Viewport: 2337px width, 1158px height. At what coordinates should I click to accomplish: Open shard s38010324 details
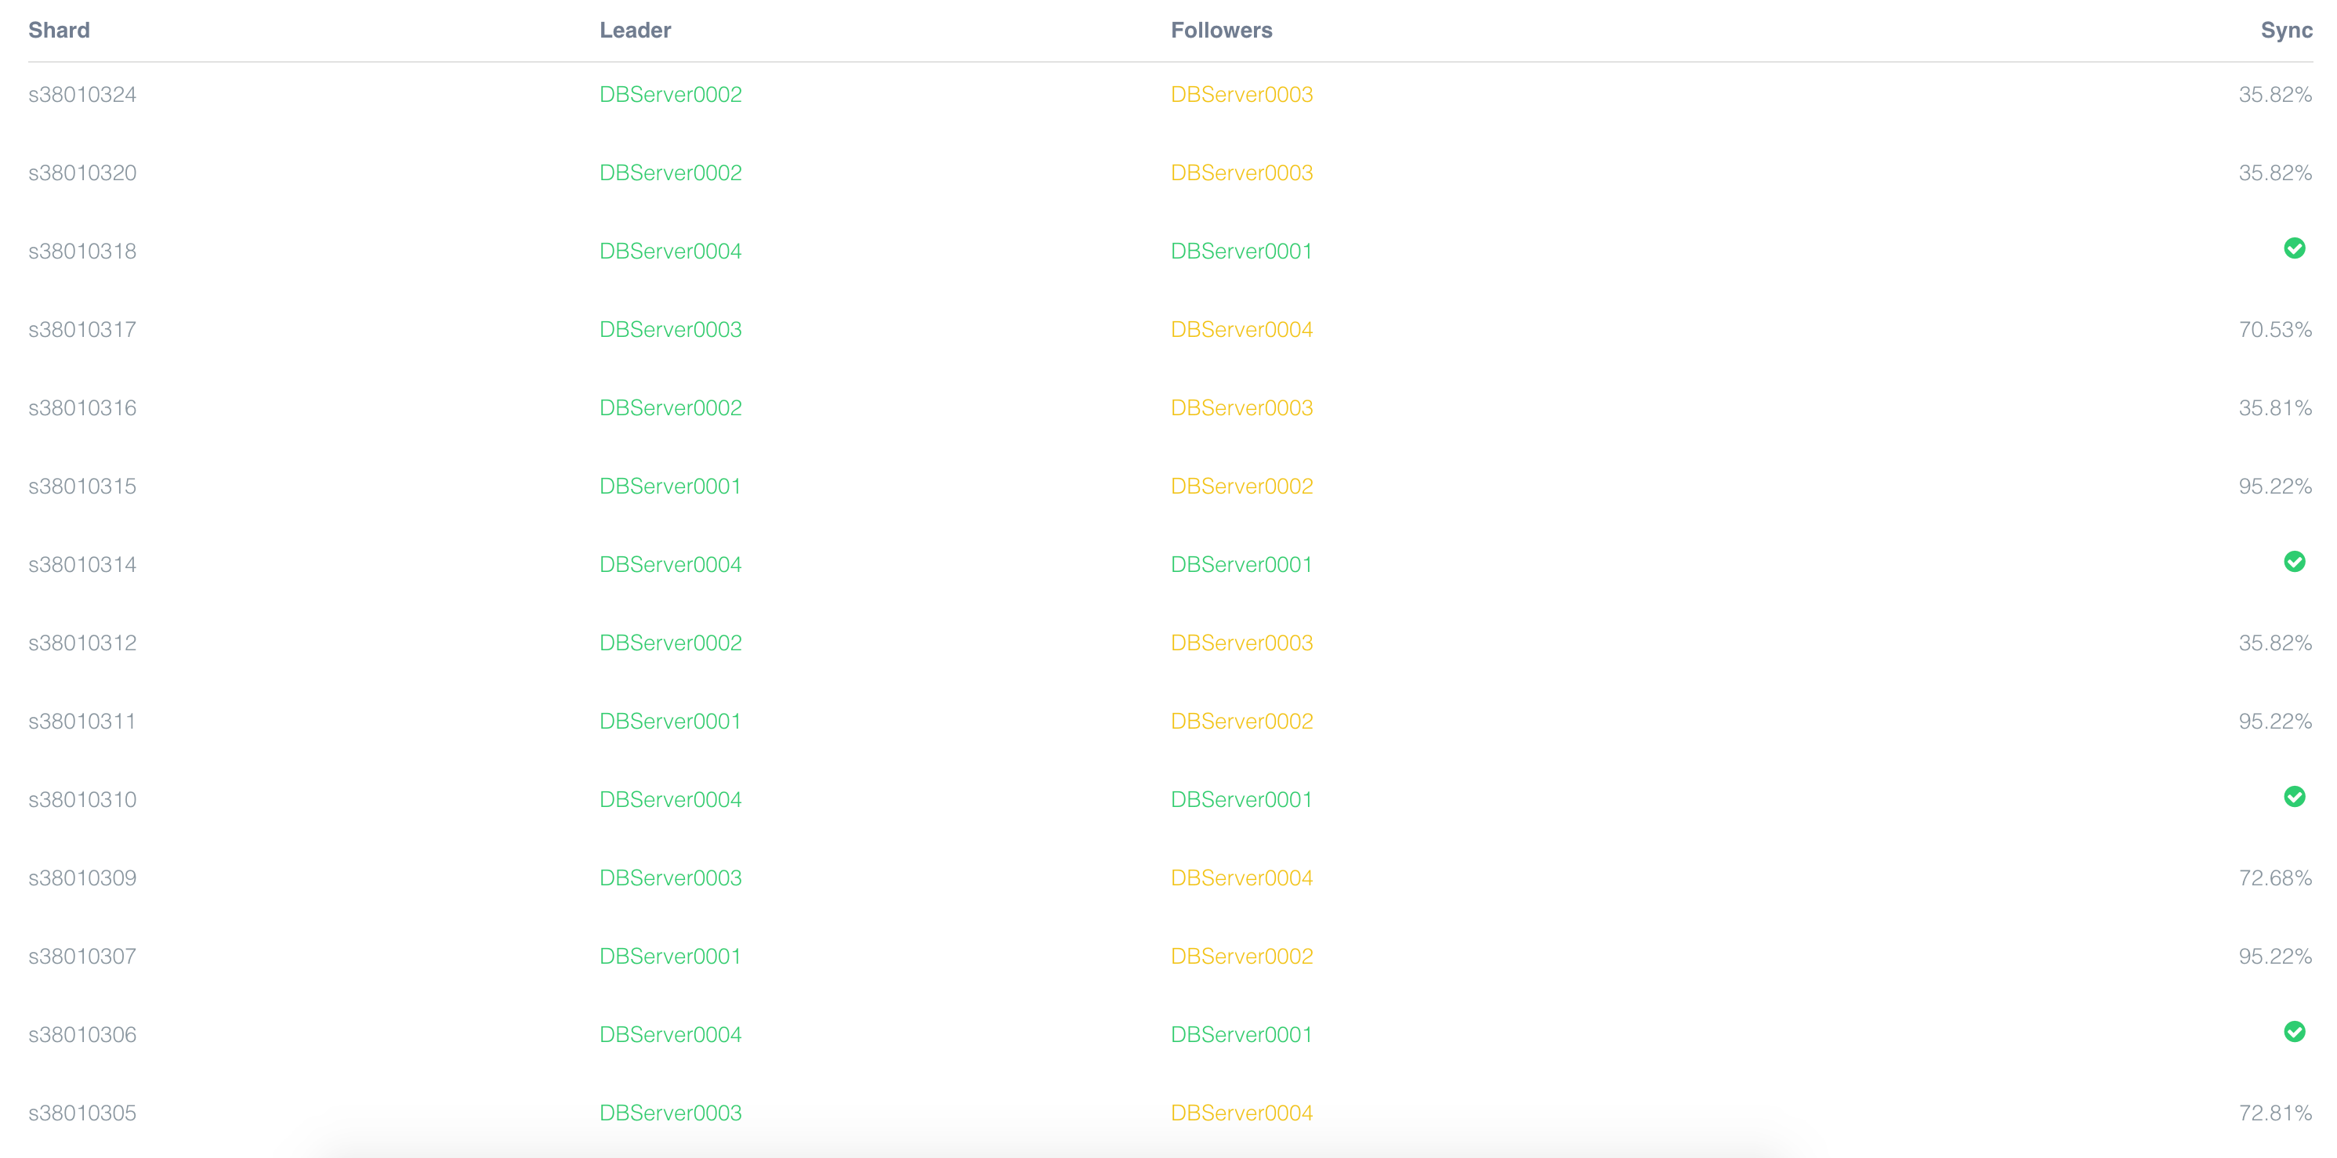[x=82, y=93]
